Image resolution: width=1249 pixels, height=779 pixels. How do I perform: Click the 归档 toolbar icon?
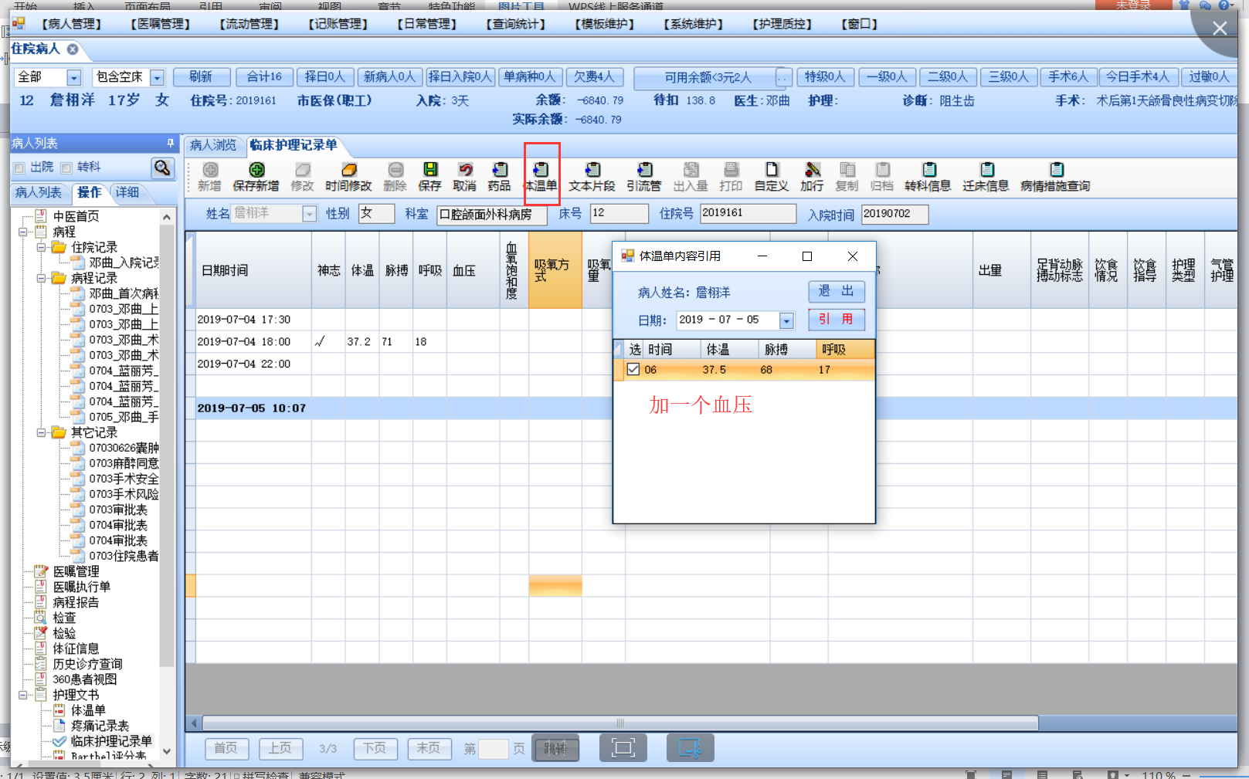click(x=881, y=176)
